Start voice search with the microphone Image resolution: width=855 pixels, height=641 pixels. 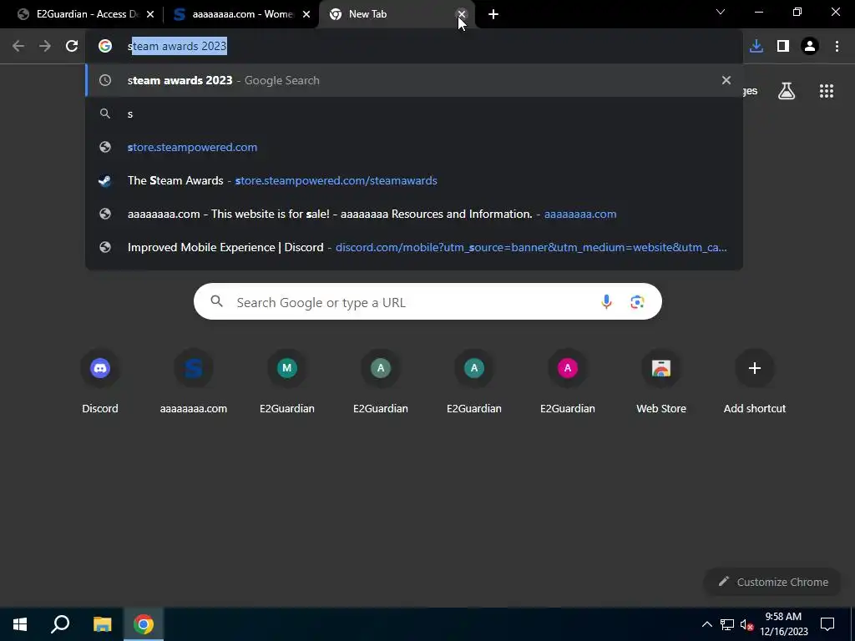click(x=606, y=302)
